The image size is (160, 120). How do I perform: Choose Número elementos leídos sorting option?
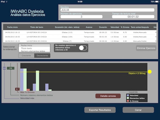click(x=34, y=51)
